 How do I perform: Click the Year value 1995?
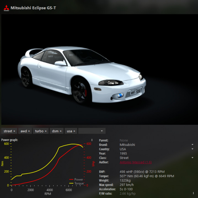click(123, 153)
